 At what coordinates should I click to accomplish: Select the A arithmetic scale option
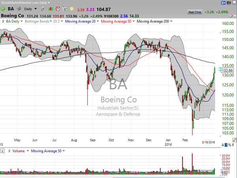(x=223, y=145)
